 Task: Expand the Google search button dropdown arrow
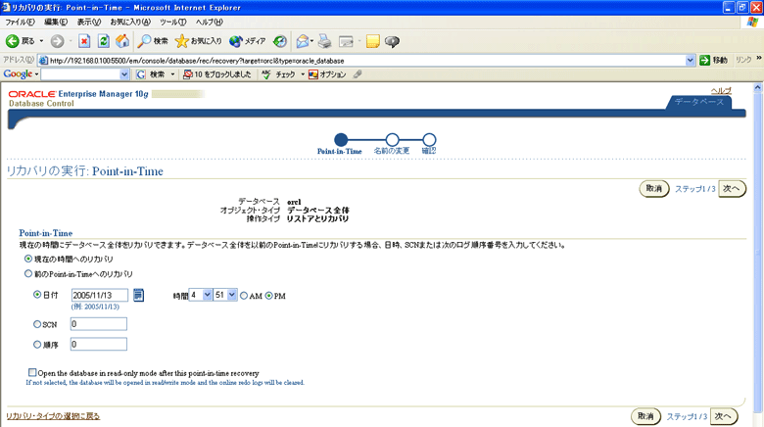pyautogui.click(x=172, y=74)
